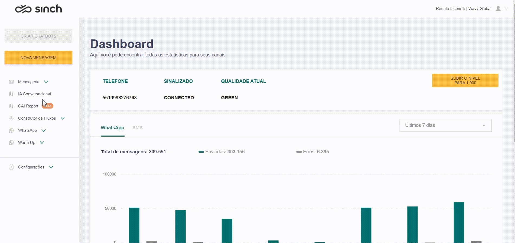This screenshot has width=515, height=243.
Task: Click the CONNECTED status text
Action: click(x=179, y=98)
